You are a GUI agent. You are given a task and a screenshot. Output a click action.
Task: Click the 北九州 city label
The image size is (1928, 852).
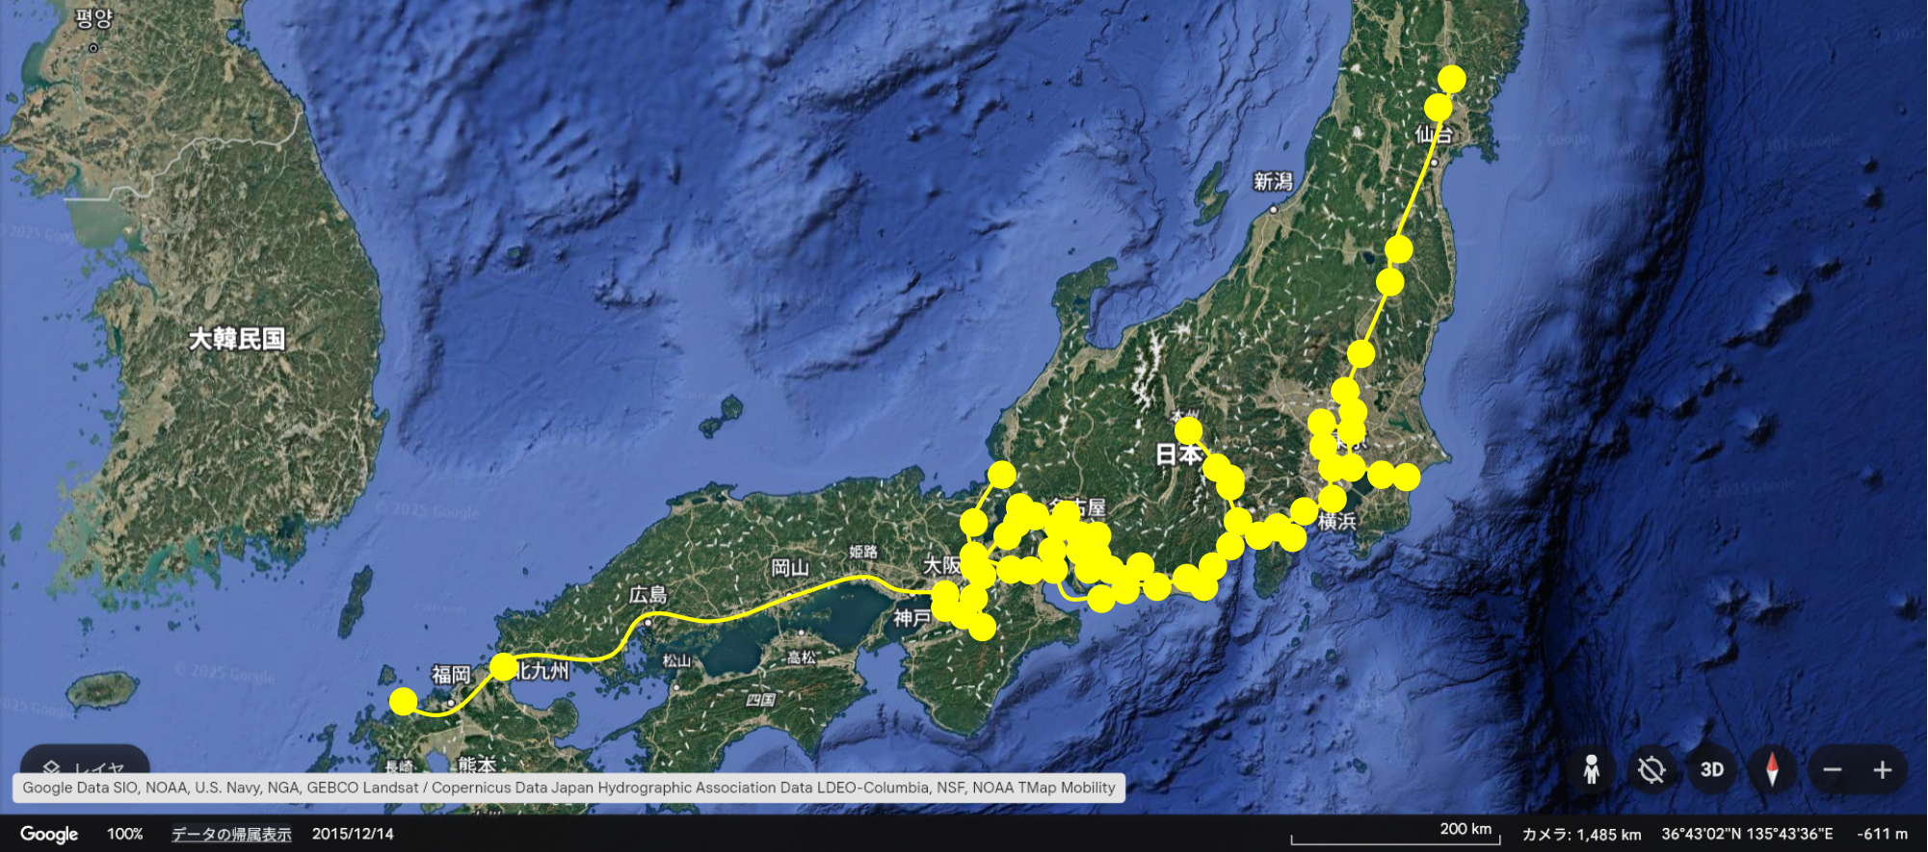pyautogui.click(x=541, y=670)
